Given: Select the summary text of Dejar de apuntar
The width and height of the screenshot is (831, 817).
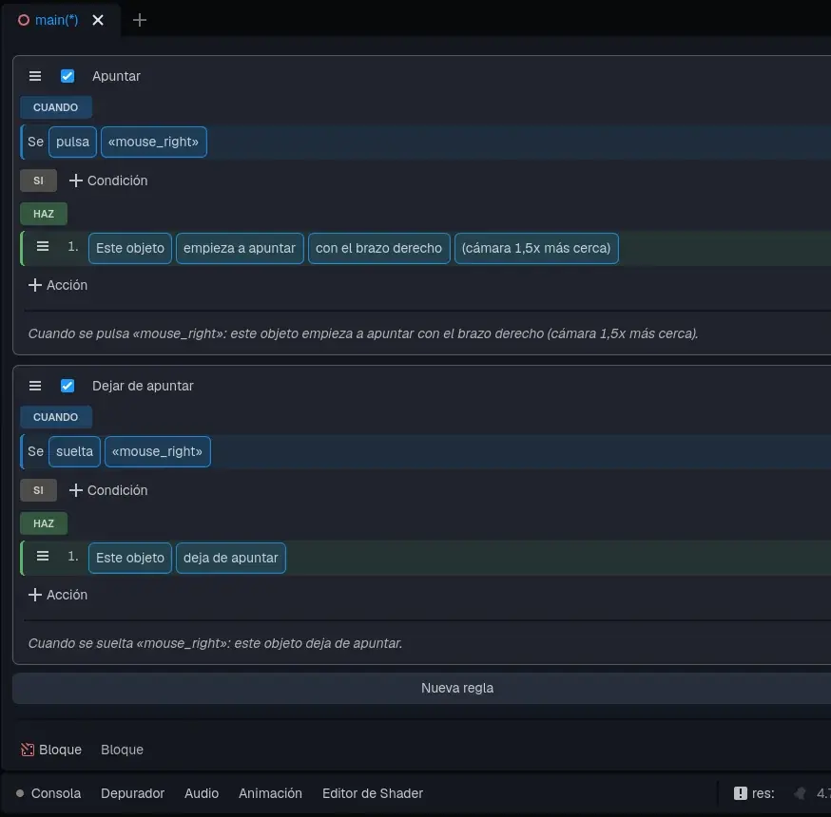Looking at the screenshot, I should point(215,643).
